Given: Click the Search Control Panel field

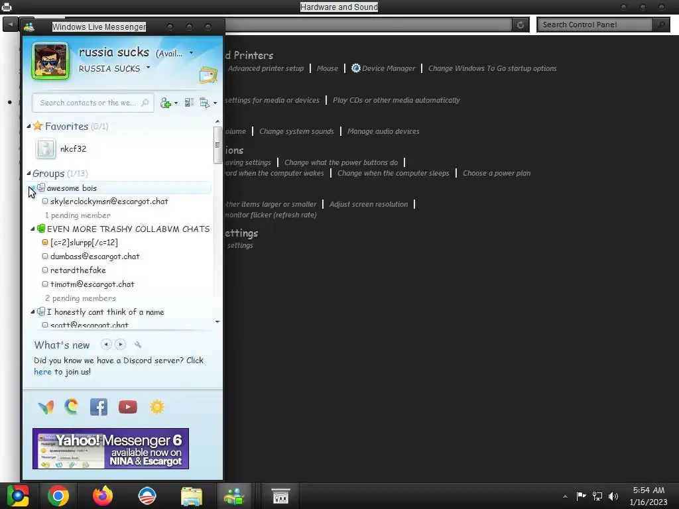Looking at the screenshot, I should click(x=595, y=25).
